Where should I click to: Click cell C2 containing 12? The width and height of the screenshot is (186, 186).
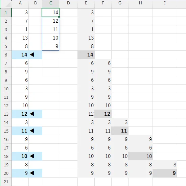50,21
